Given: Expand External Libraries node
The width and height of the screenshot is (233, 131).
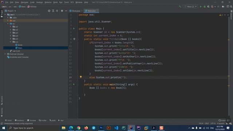Looking at the screenshot, I should [5, 54].
